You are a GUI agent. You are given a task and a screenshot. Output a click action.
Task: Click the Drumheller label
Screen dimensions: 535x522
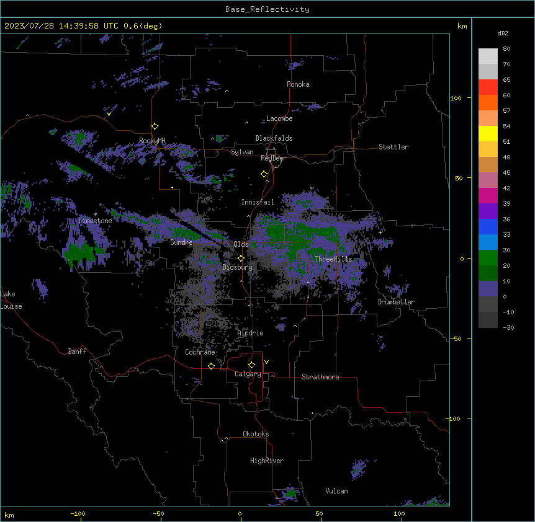coord(396,302)
